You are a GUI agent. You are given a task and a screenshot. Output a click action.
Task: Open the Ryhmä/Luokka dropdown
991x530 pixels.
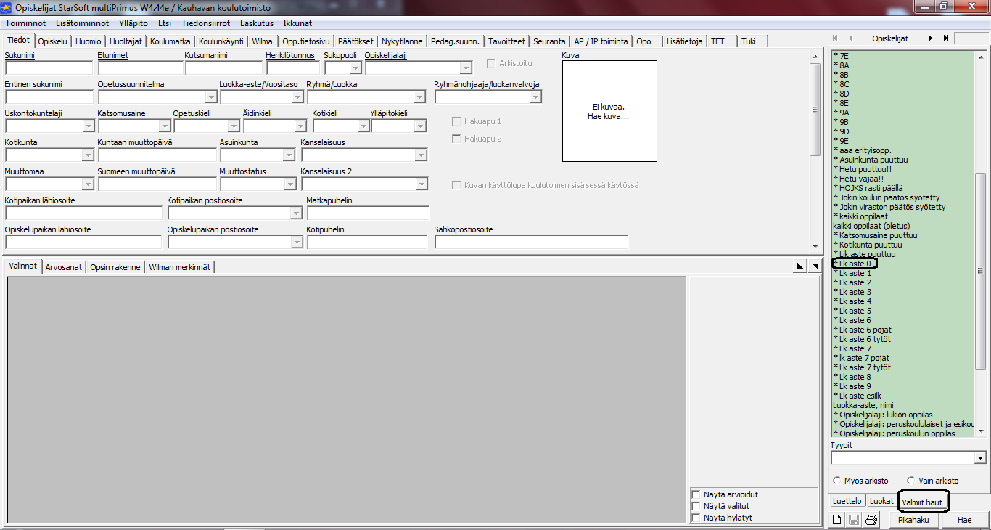(x=419, y=97)
